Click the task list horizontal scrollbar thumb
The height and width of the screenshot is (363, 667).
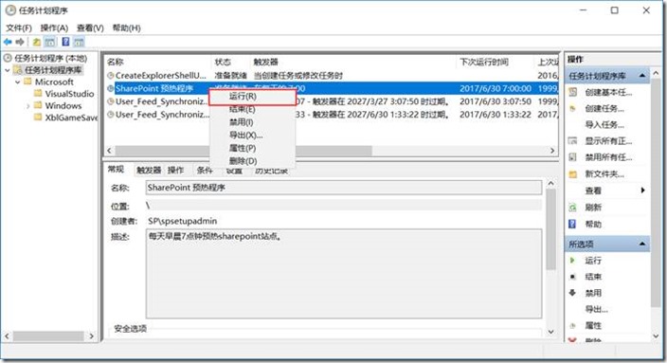243,150
